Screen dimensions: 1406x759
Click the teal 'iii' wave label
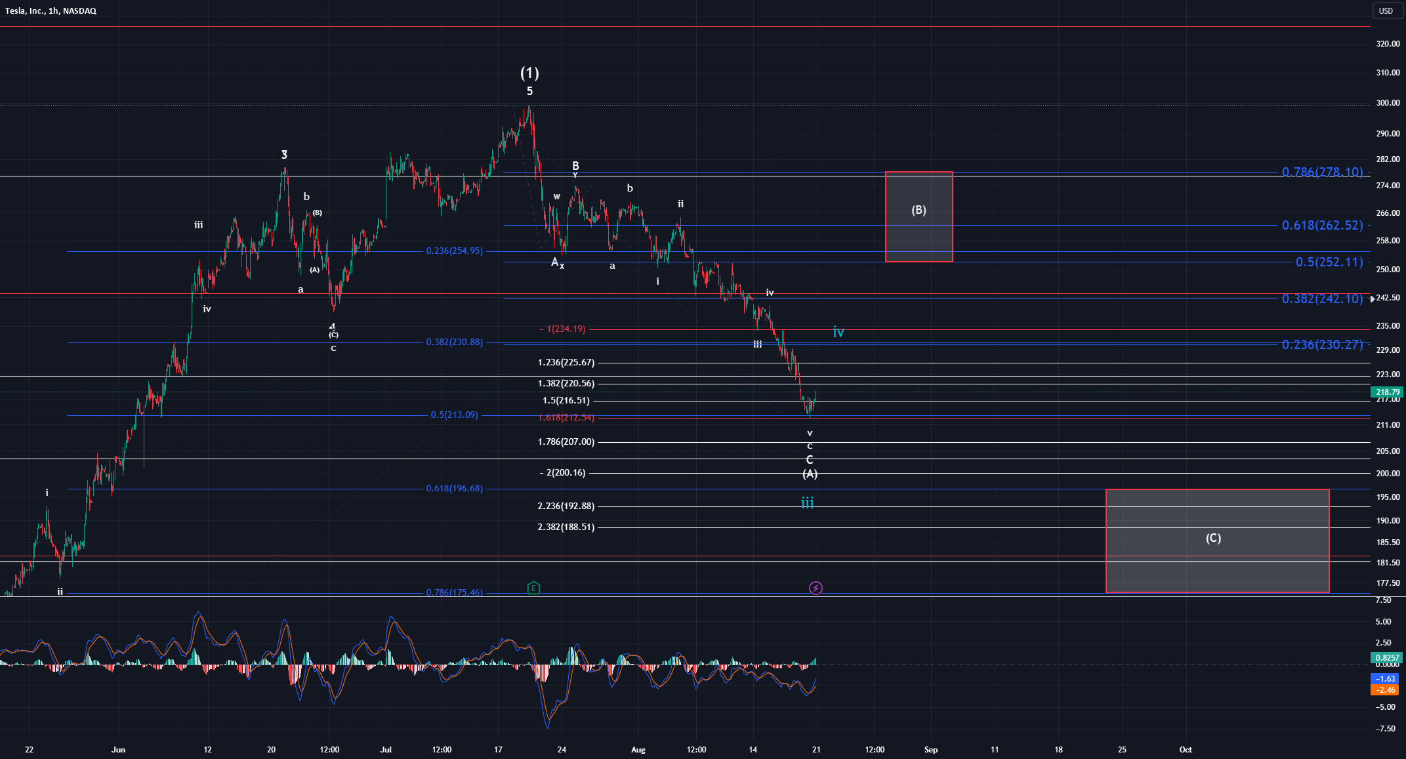point(807,503)
